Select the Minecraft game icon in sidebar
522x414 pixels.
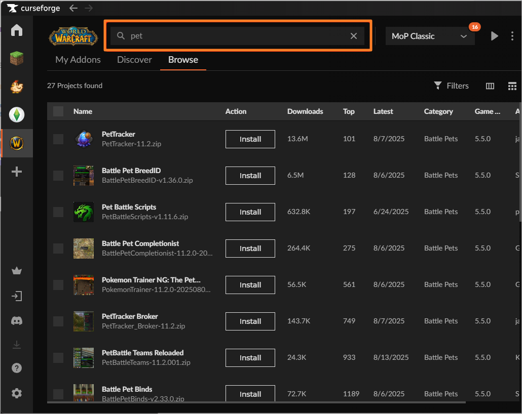point(17,59)
